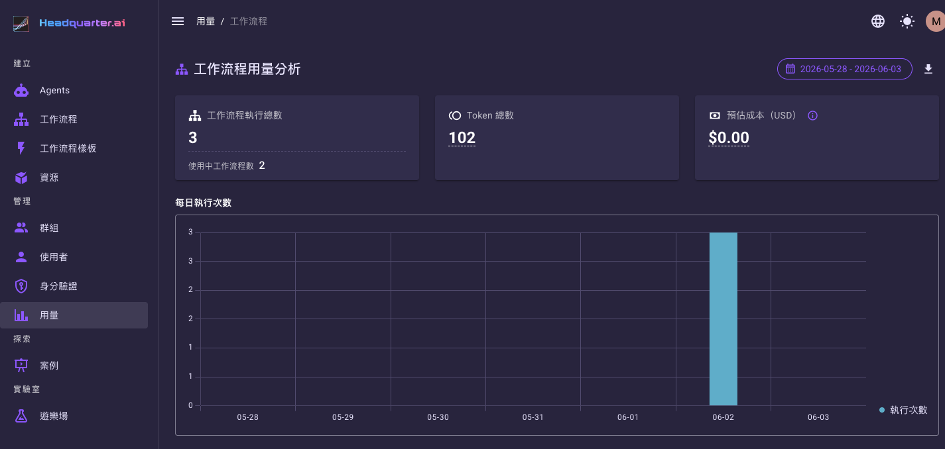Download the usage report

pos(928,69)
